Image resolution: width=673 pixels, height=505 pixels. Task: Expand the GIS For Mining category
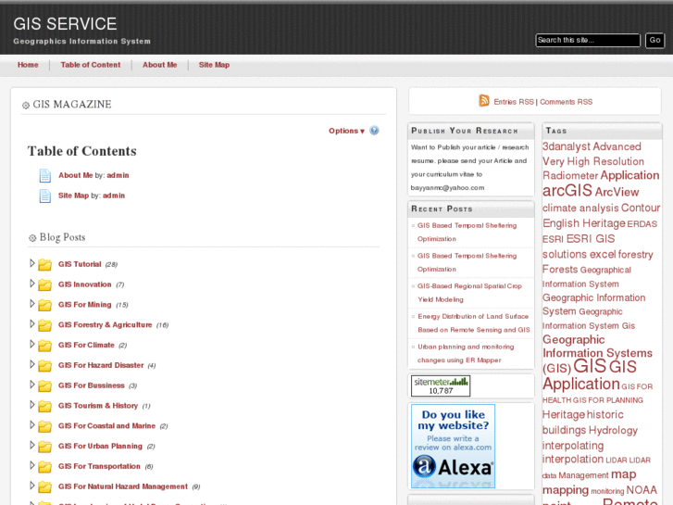[31, 303]
